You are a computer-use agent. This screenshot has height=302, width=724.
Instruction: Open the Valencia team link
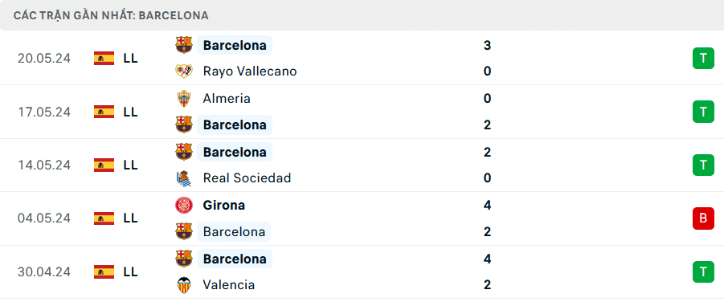228,285
